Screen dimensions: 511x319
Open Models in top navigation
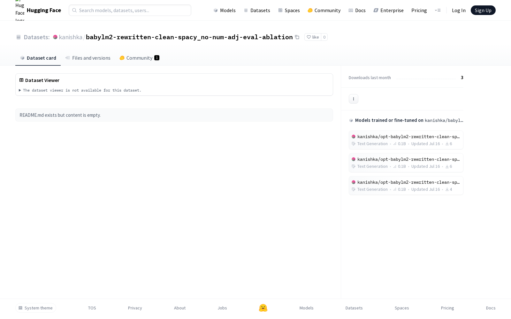[225, 10]
